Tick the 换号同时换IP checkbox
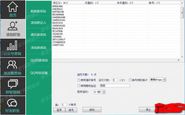Screen dimensions: 185x115 click(x=130, y=80)
